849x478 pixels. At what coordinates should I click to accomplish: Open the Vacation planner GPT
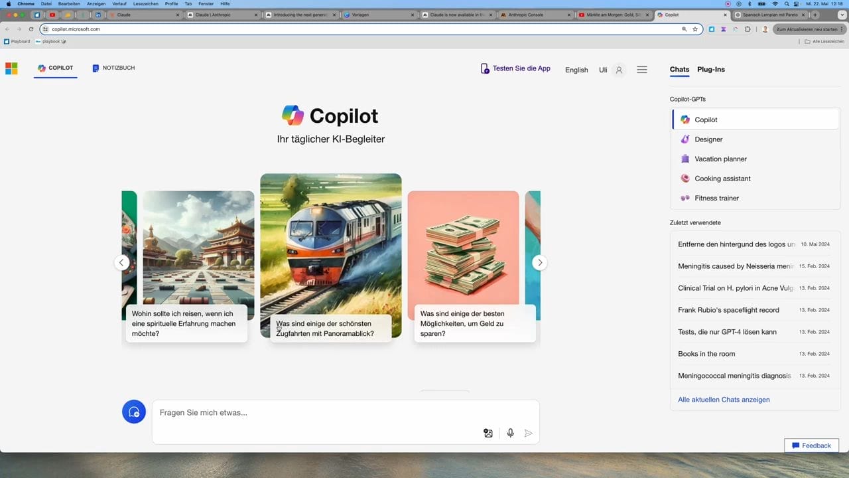click(720, 159)
